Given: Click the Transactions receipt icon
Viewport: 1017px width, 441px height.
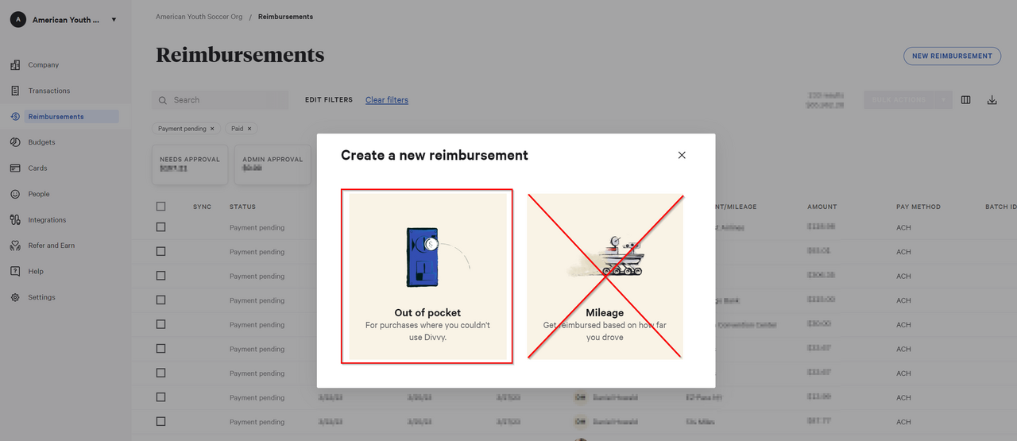Looking at the screenshot, I should click(15, 91).
